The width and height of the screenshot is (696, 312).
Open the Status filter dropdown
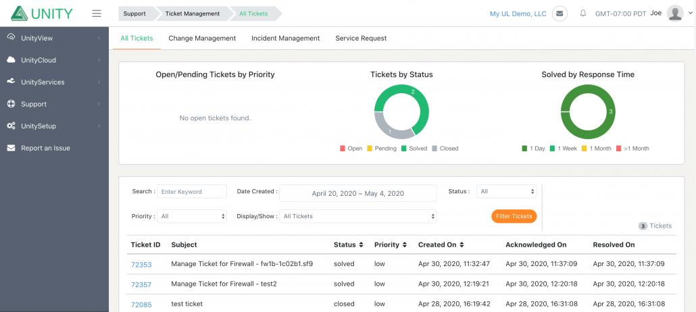pos(506,191)
